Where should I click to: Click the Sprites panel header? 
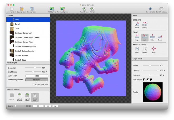(x=28, y=15)
